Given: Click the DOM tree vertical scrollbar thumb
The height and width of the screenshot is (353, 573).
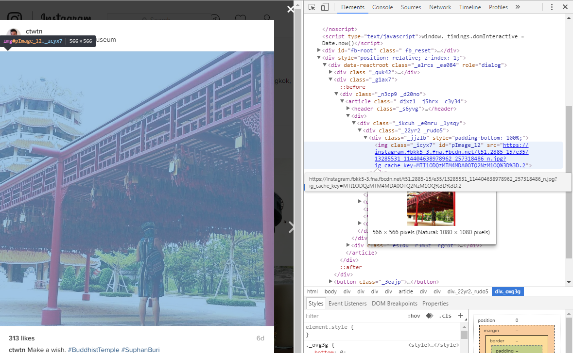Looking at the screenshot, I should [569, 182].
